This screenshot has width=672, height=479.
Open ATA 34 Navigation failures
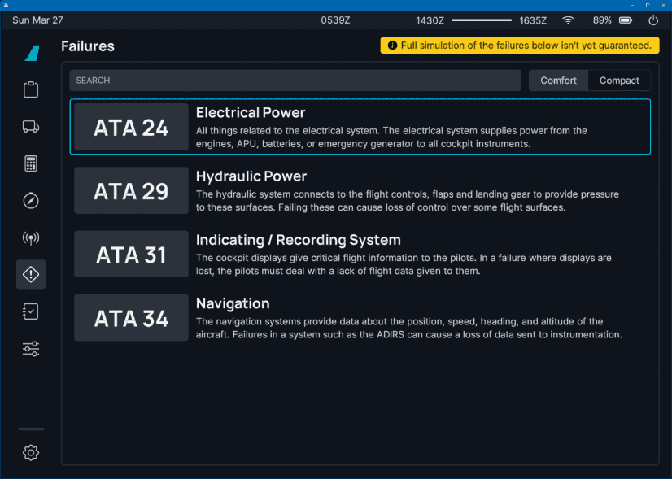(360, 318)
